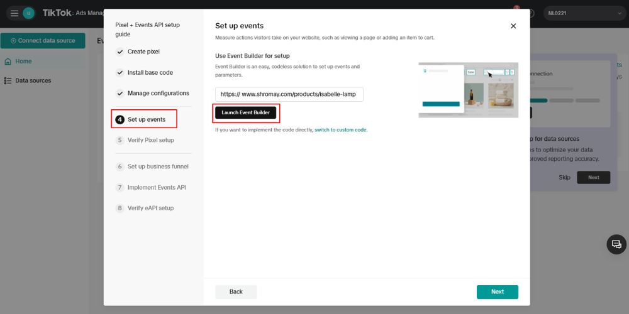Click the Event Builder preview image

[x=468, y=90]
